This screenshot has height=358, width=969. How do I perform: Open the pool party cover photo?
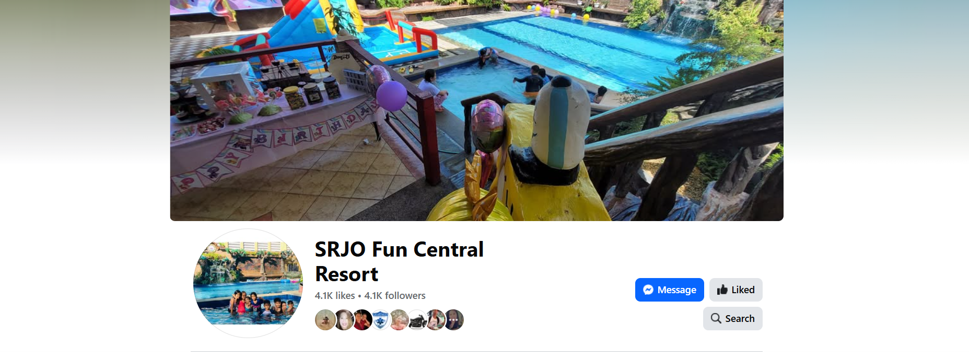tap(476, 110)
